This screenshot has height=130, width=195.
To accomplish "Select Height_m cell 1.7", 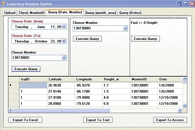I will pyautogui.click(x=116, y=85).
